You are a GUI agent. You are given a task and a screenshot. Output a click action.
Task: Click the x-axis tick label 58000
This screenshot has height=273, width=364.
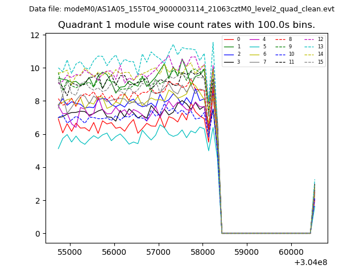[x=203, y=251]
